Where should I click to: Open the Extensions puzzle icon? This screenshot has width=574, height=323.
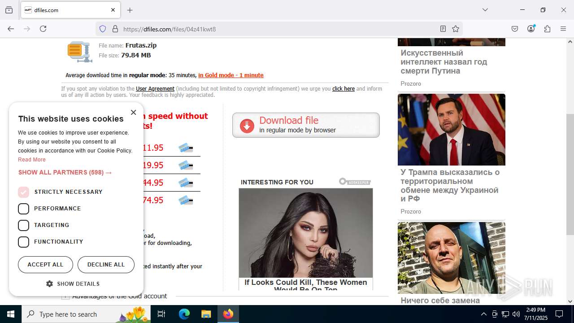click(x=547, y=29)
